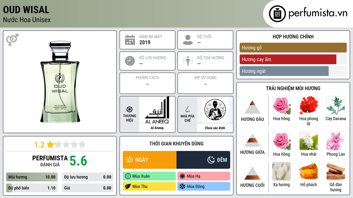The image size is (353, 198).
Task: Click the nose icon above Nhà pha chế
Action: tap(187, 109)
